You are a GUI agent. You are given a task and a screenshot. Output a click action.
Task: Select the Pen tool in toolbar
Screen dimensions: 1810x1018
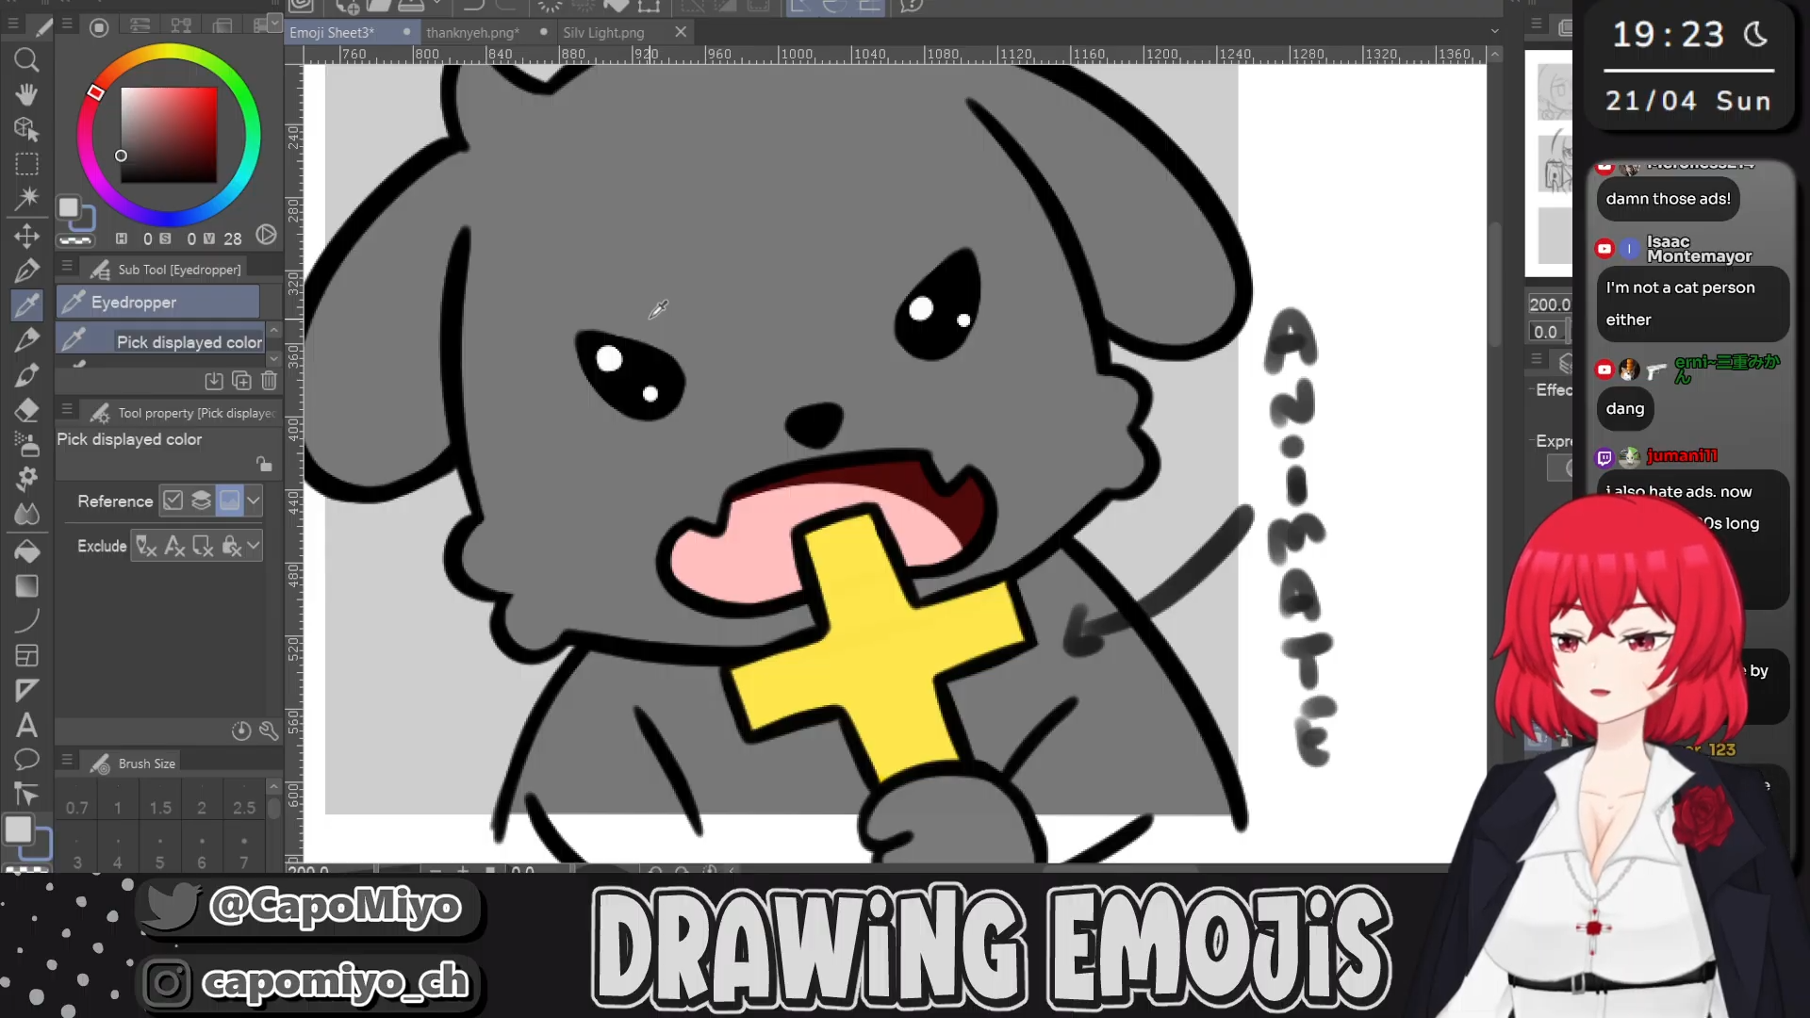[x=26, y=270]
